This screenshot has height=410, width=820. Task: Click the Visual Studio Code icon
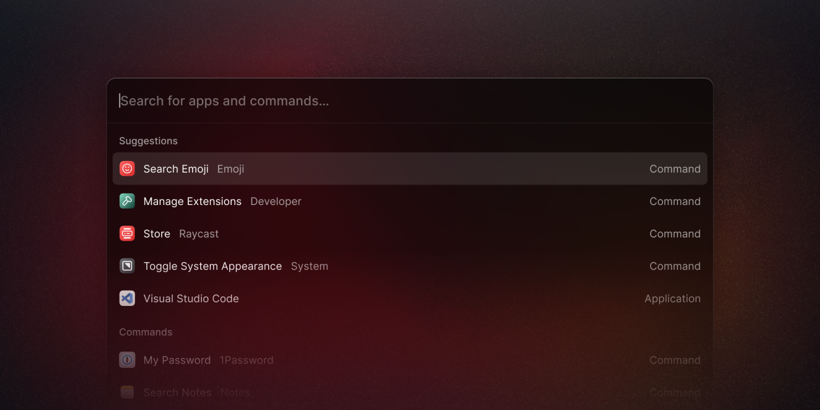click(127, 298)
